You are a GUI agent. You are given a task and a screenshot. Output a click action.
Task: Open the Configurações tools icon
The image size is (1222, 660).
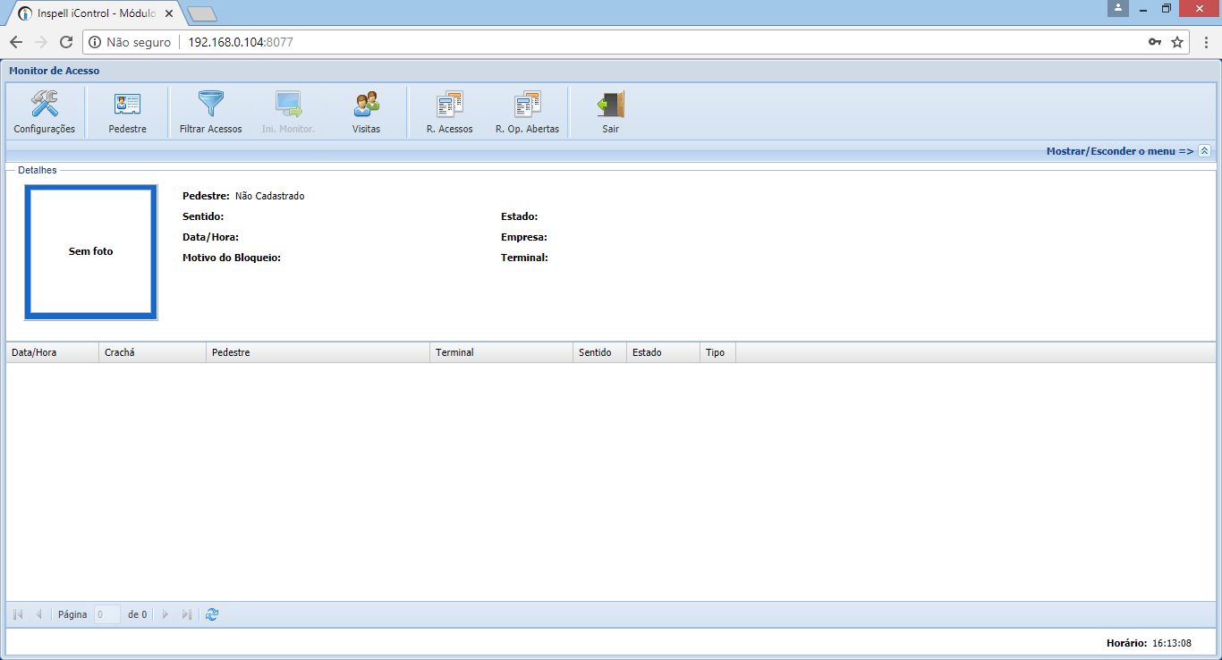(44, 105)
